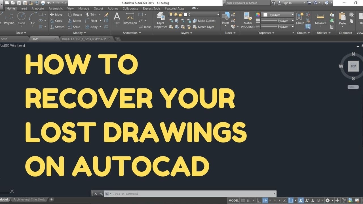Toggle polar tracking in status bar
Image resolution: width=363 pixels, height=204 pixels.
(x=265, y=201)
